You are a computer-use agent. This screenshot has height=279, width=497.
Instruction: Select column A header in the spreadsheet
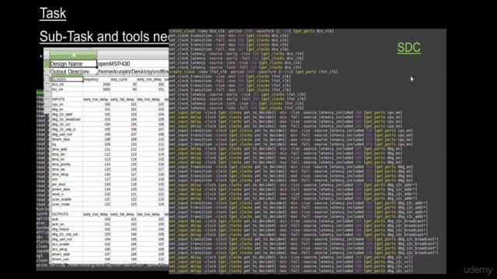(73, 55)
